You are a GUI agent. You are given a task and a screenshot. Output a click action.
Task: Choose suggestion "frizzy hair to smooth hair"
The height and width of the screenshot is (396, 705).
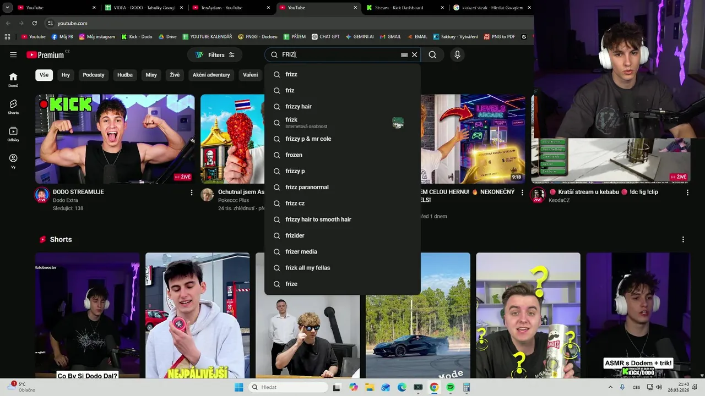click(x=342, y=219)
